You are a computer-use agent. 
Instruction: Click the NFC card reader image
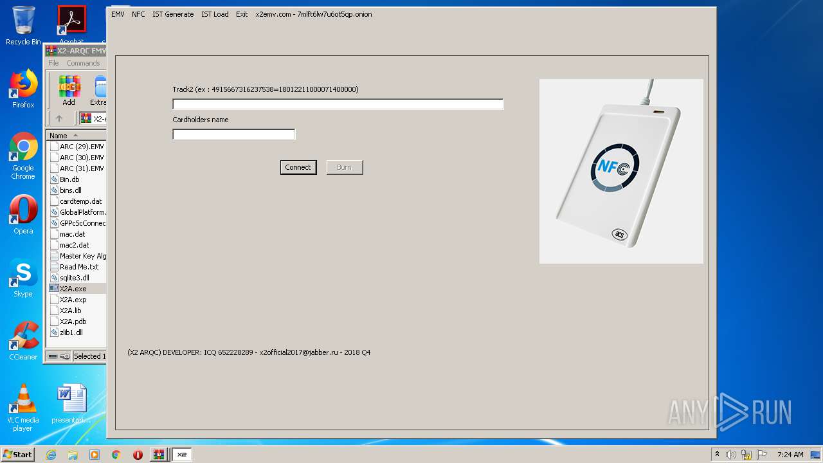[x=621, y=171]
